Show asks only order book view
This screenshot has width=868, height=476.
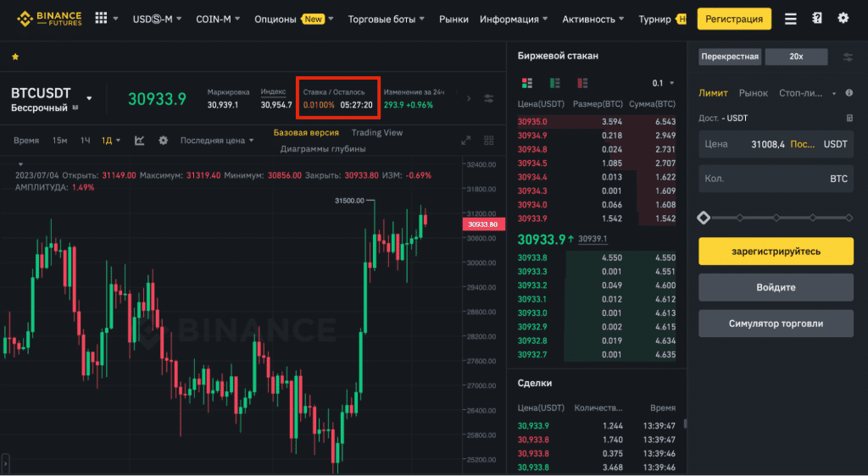[582, 83]
